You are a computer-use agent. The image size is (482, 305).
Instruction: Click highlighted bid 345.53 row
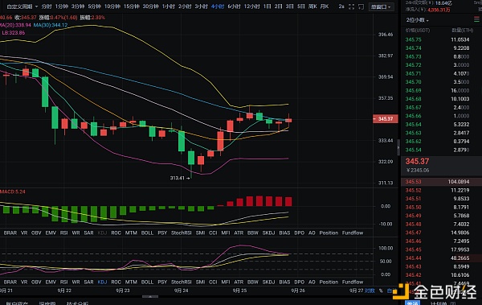click(x=441, y=182)
